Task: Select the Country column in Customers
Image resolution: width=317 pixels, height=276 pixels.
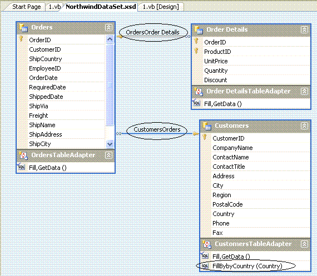Action: 224,214
